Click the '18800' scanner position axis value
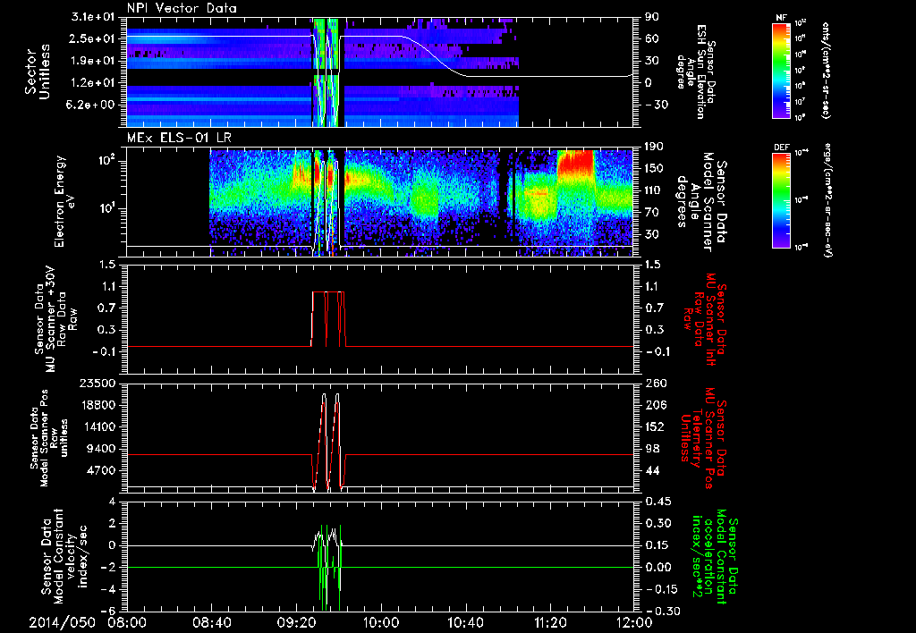Screen dimensions: 916x633 (97, 405)
